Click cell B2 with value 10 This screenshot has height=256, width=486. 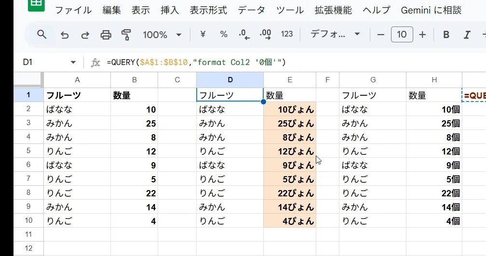click(134, 109)
